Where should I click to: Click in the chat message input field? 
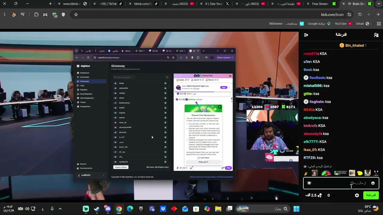[341, 183]
